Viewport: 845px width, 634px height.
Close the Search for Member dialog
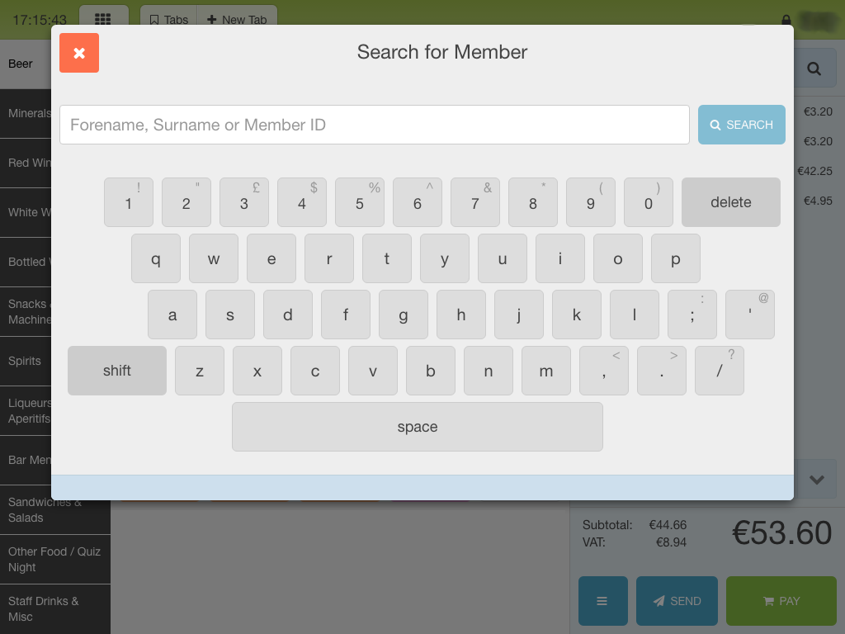(79, 53)
